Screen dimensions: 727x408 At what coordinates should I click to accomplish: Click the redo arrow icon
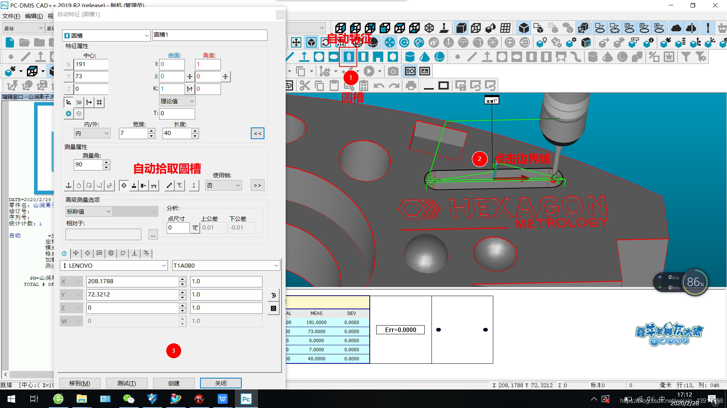pyautogui.click(x=394, y=86)
